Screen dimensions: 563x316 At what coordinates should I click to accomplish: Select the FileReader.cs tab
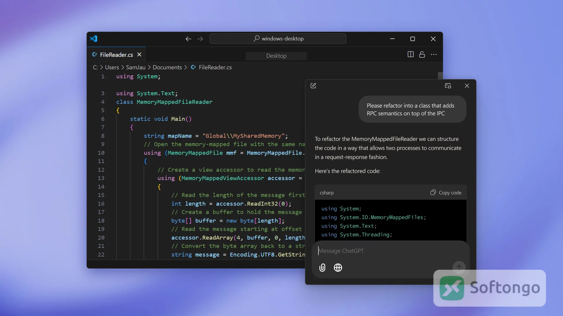coord(116,55)
